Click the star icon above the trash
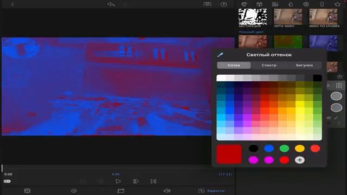 point(339,76)
